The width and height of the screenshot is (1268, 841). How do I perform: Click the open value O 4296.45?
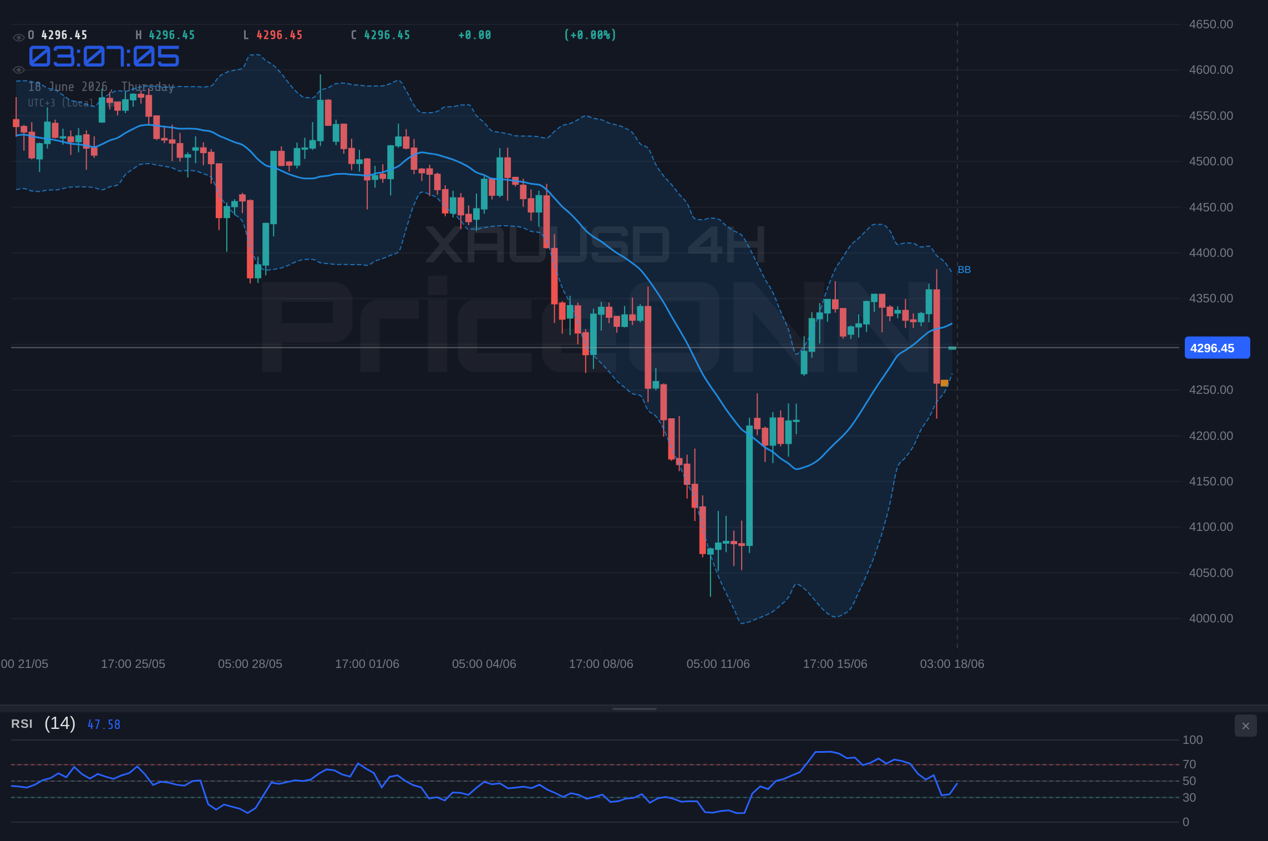pyautogui.click(x=58, y=35)
